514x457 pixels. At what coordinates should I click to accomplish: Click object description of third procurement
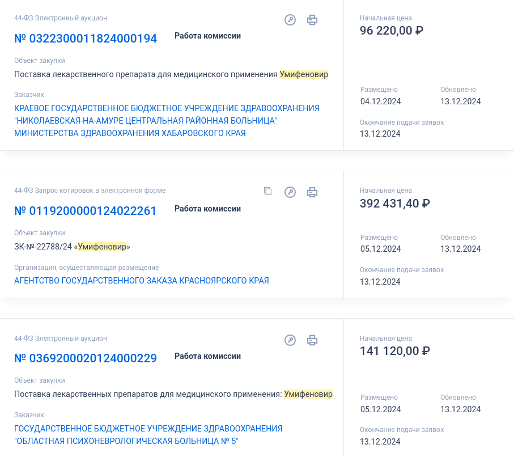[x=173, y=394]
